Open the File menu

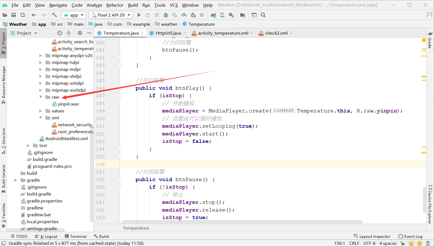click(x=15, y=5)
